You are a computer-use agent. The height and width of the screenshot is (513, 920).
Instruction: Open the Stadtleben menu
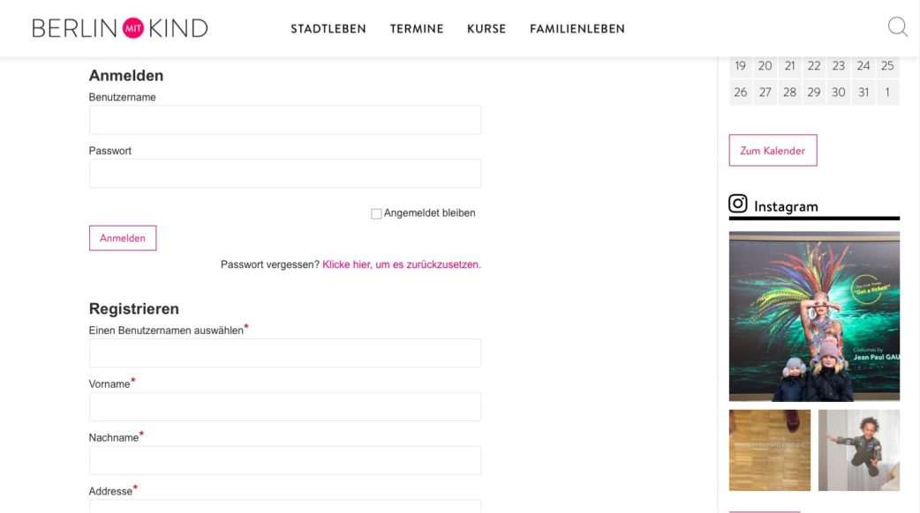pyautogui.click(x=328, y=29)
